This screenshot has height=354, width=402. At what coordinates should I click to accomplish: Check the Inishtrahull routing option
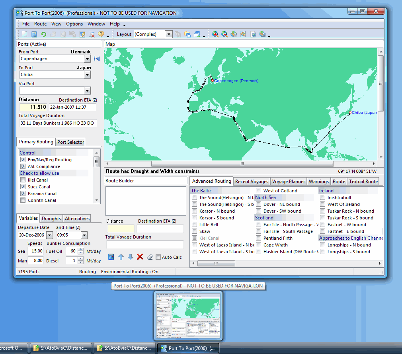(323, 198)
